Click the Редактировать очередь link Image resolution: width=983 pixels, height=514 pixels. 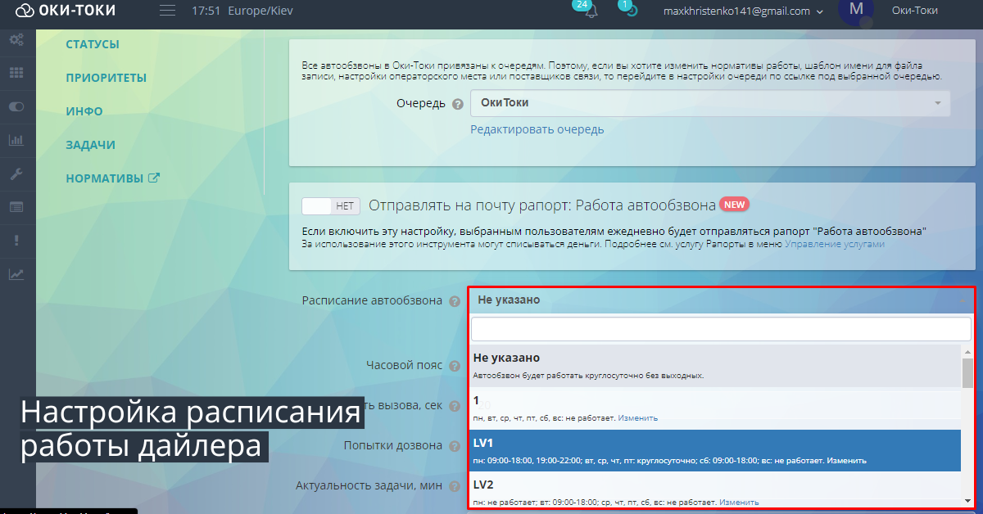pyautogui.click(x=537, y=129)
